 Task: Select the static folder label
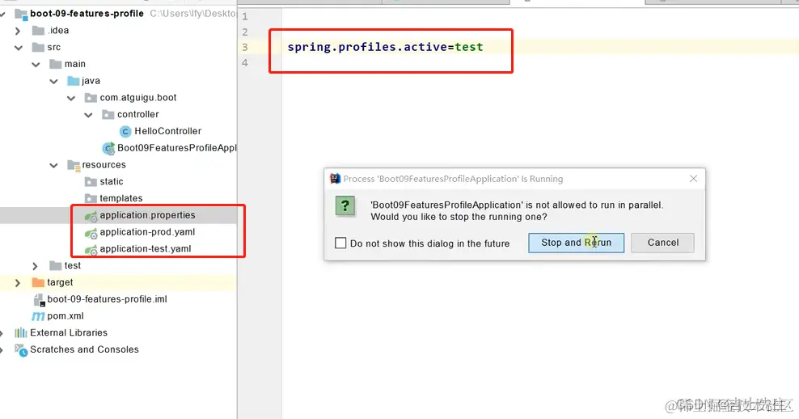[111, 182]
